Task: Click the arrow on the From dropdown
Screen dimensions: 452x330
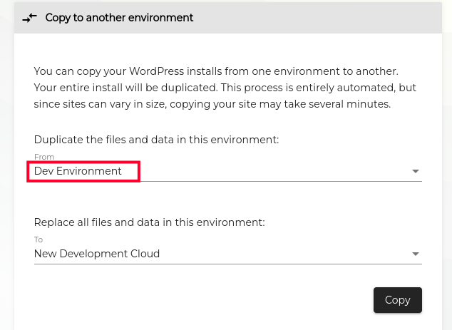Action: click(x=416, y=172)
